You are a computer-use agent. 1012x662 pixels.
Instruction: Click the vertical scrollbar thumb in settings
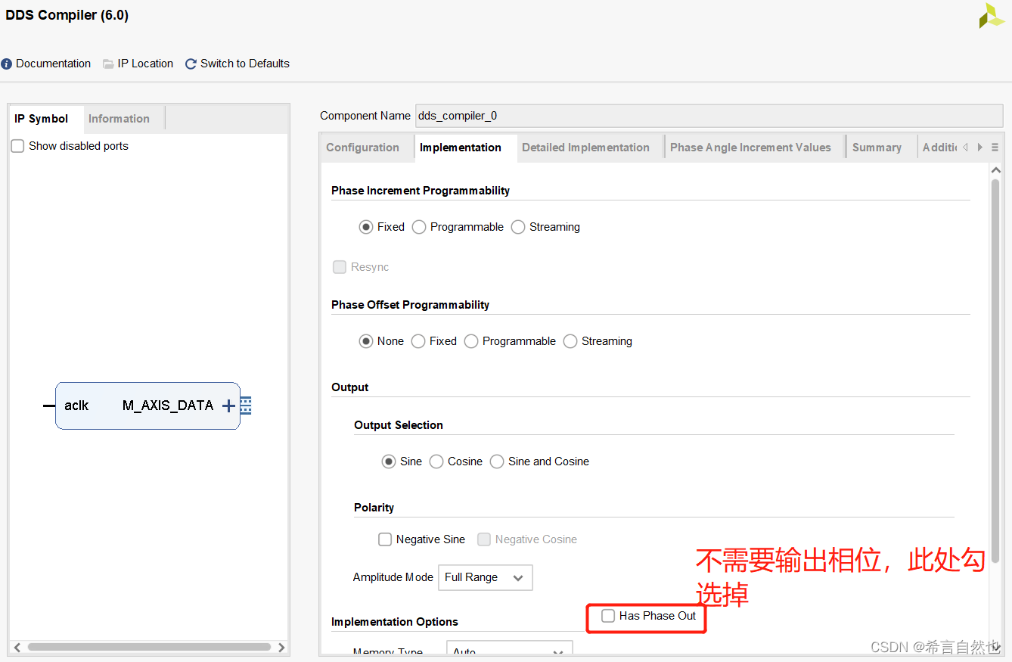pos(995,371)
